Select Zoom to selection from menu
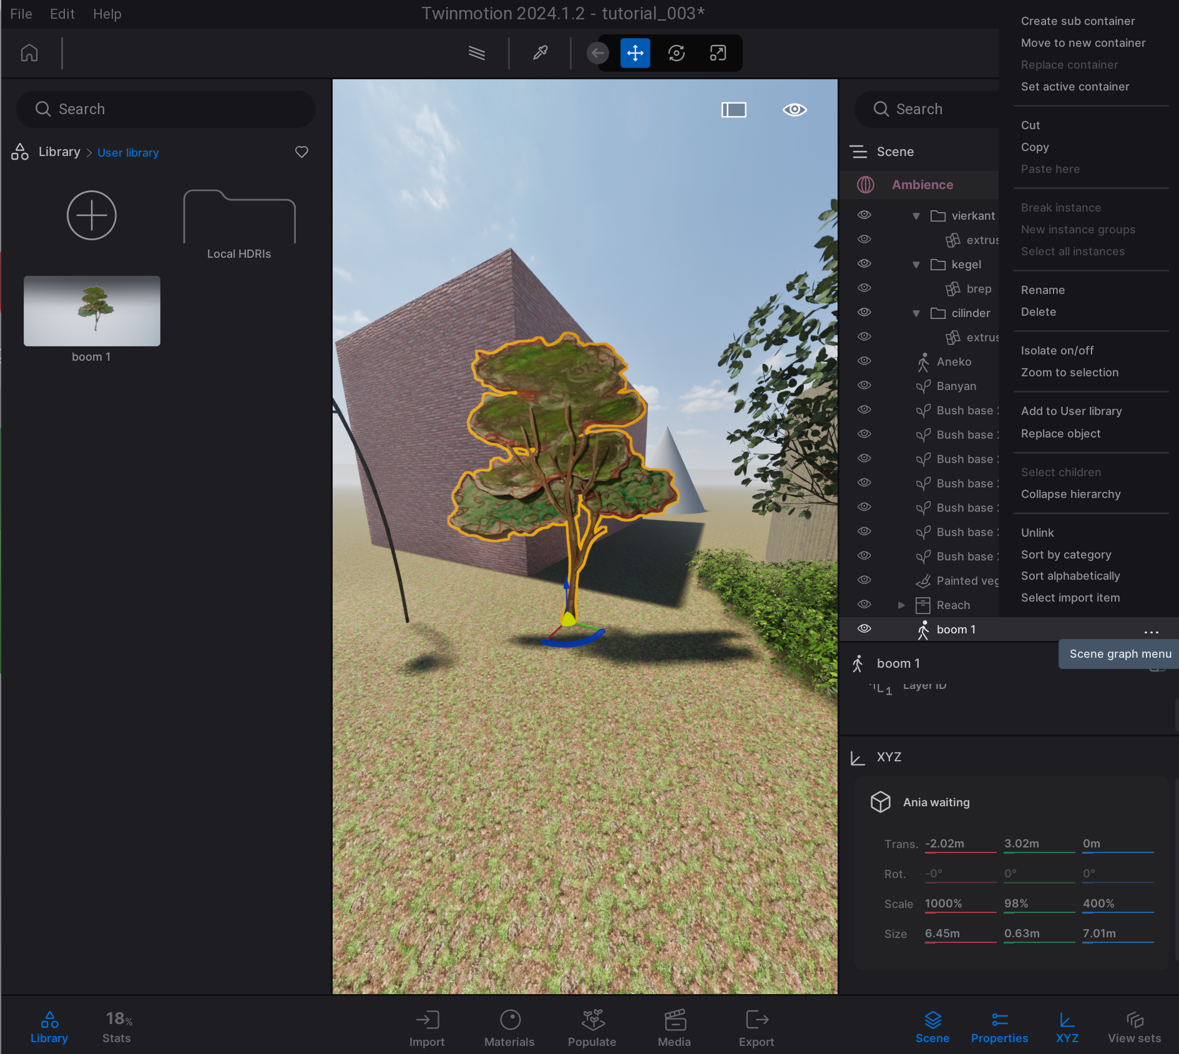Image resolution: width=1179 pixels, height=1054 pixels. coord(1069,373)
